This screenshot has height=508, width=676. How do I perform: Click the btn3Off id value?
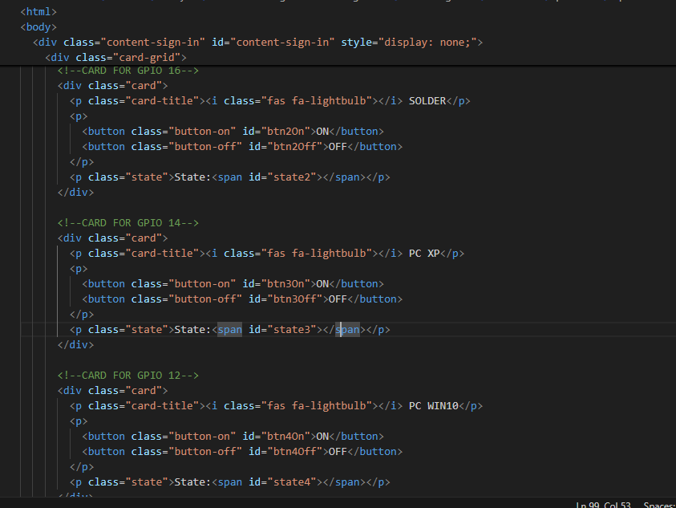click(294, 299)
